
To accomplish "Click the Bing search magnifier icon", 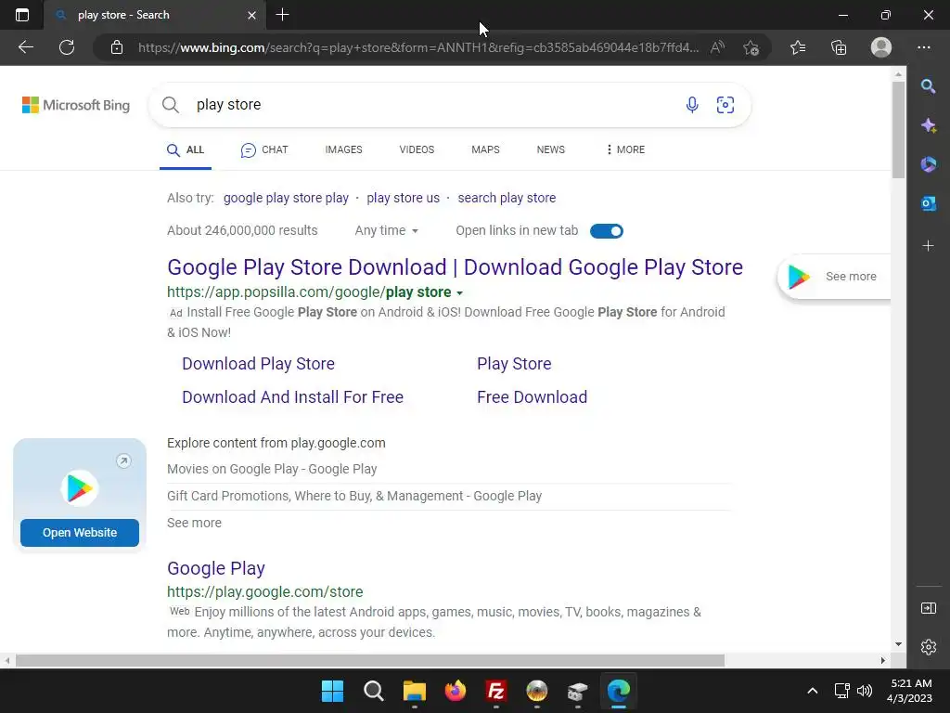I will coord(171,105).
